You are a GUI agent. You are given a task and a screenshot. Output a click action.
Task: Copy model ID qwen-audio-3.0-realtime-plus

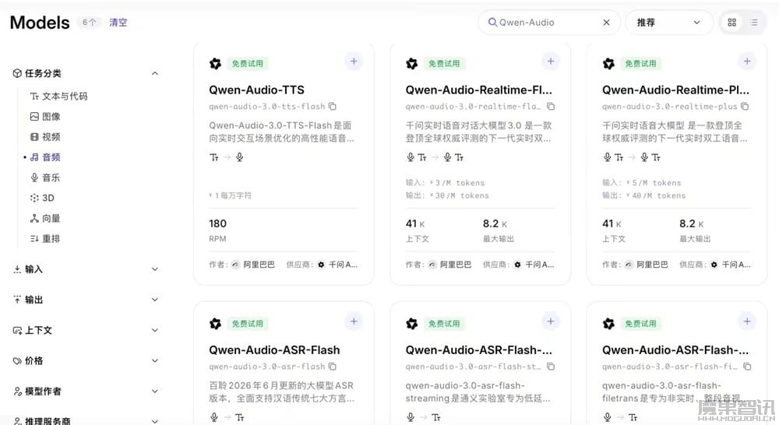pyautogui.click(x=745, y=106)
